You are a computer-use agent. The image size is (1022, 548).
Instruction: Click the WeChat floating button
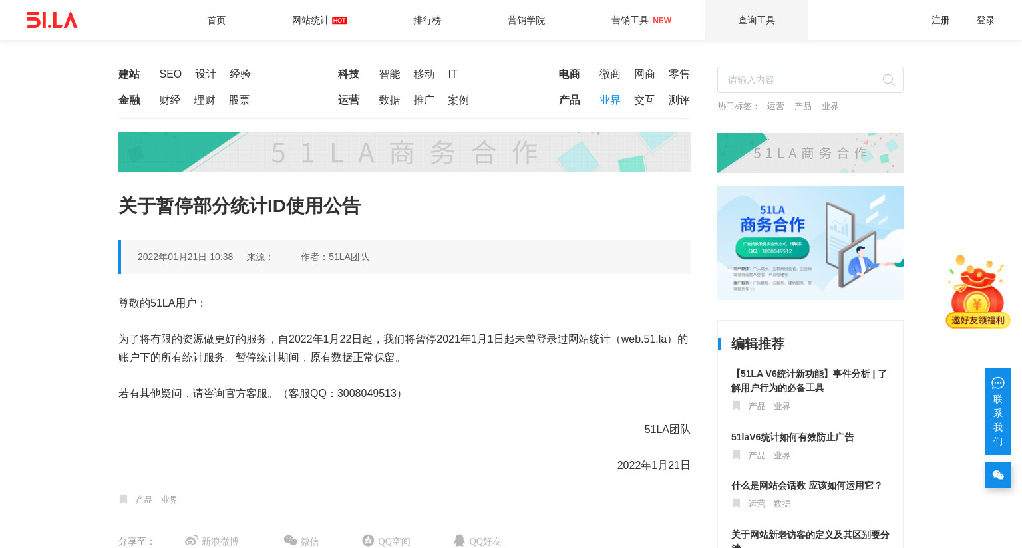[998, 475]
